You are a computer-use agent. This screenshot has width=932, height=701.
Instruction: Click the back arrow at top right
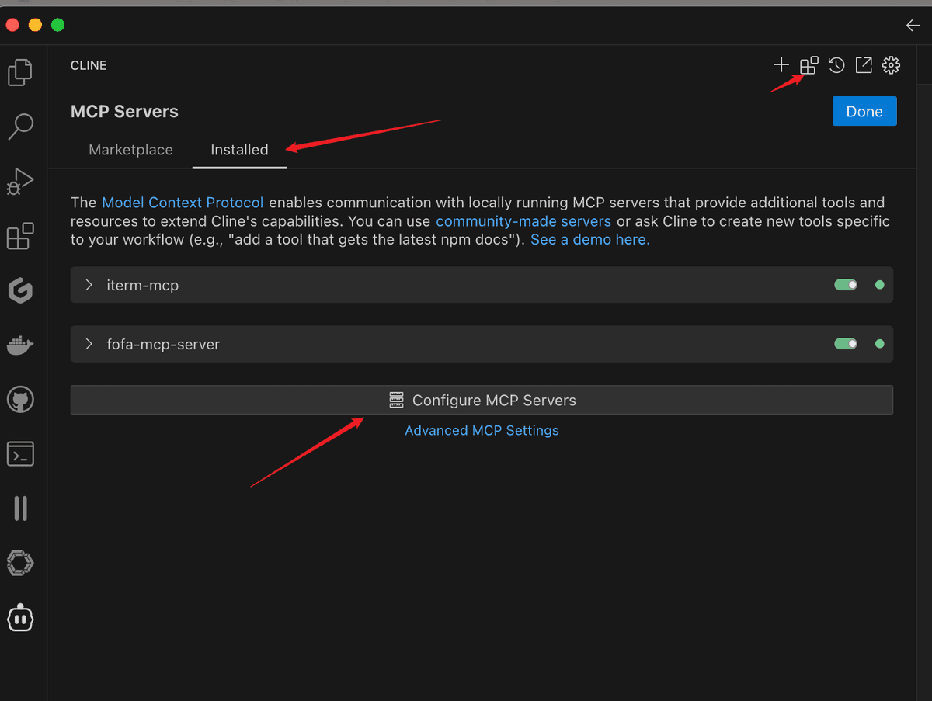click(913, 26)
